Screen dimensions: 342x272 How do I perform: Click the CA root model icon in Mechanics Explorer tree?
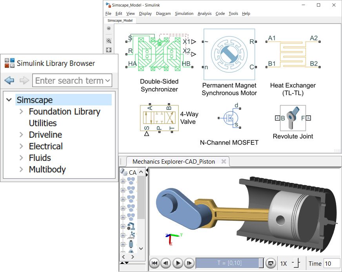point(124,172)
